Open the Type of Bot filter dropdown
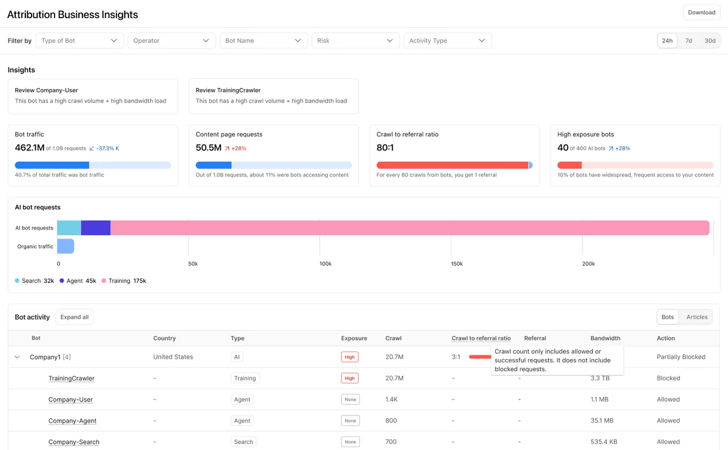 click(x=79, y=41)
